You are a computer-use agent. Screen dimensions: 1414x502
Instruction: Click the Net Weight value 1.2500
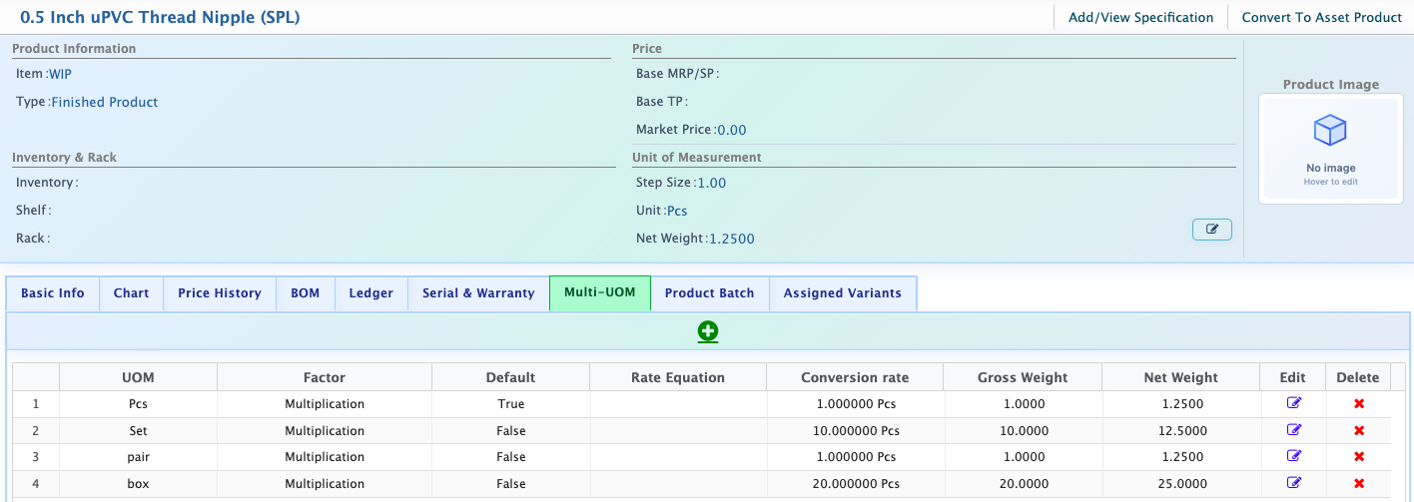point(732,239)
